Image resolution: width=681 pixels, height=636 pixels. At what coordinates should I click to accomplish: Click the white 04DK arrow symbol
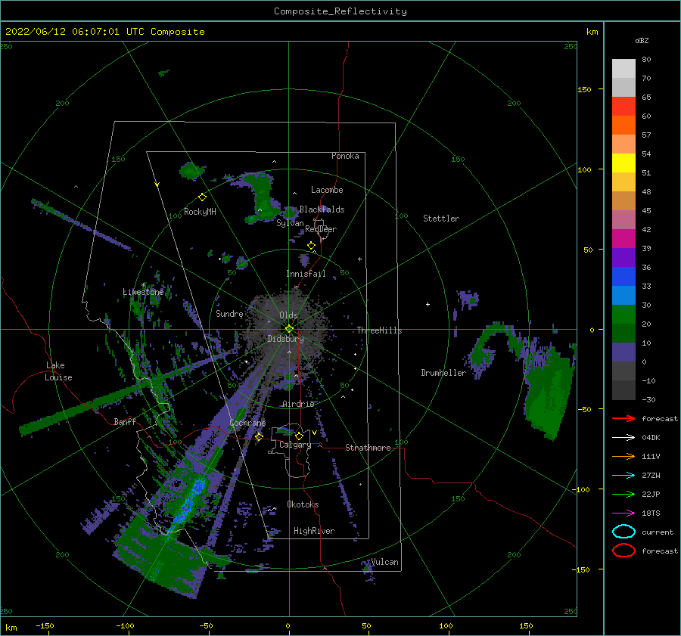coord(623,437)
